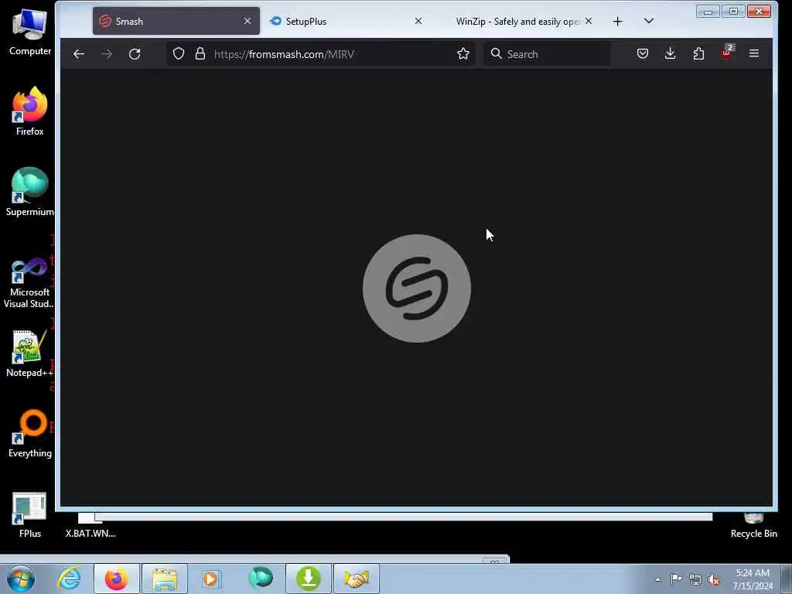Screen dimensions: 792x594
Task: Click the network tray icon
Action: 695,579
